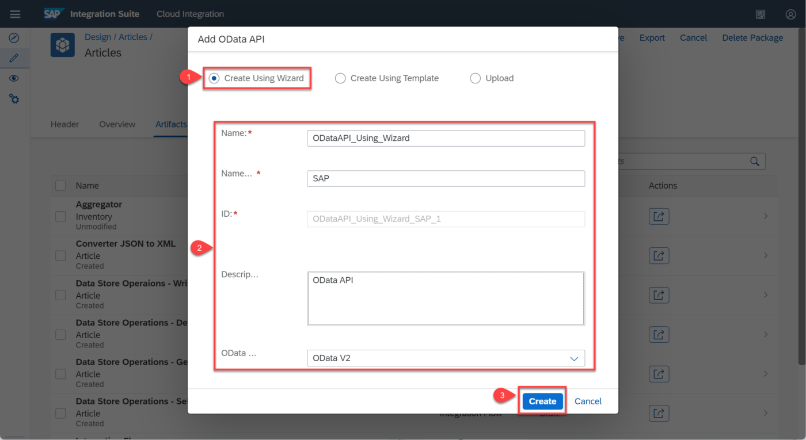Open actions icon for Converter JSON to XML row
The width and height of the screenshot is (806, 440).
pos(659,255)
